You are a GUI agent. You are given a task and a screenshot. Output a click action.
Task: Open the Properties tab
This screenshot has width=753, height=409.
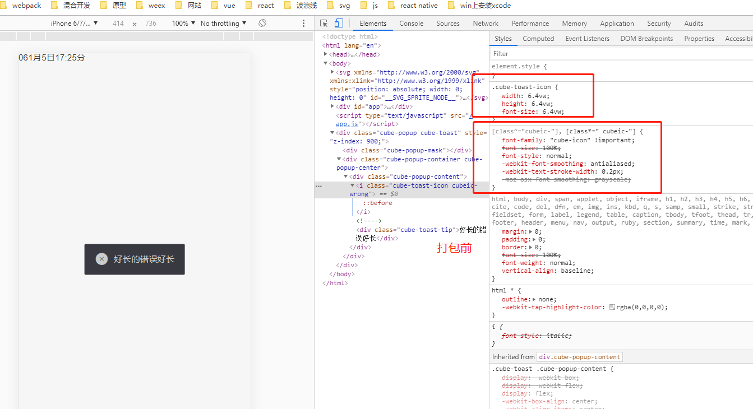point(699,39)
